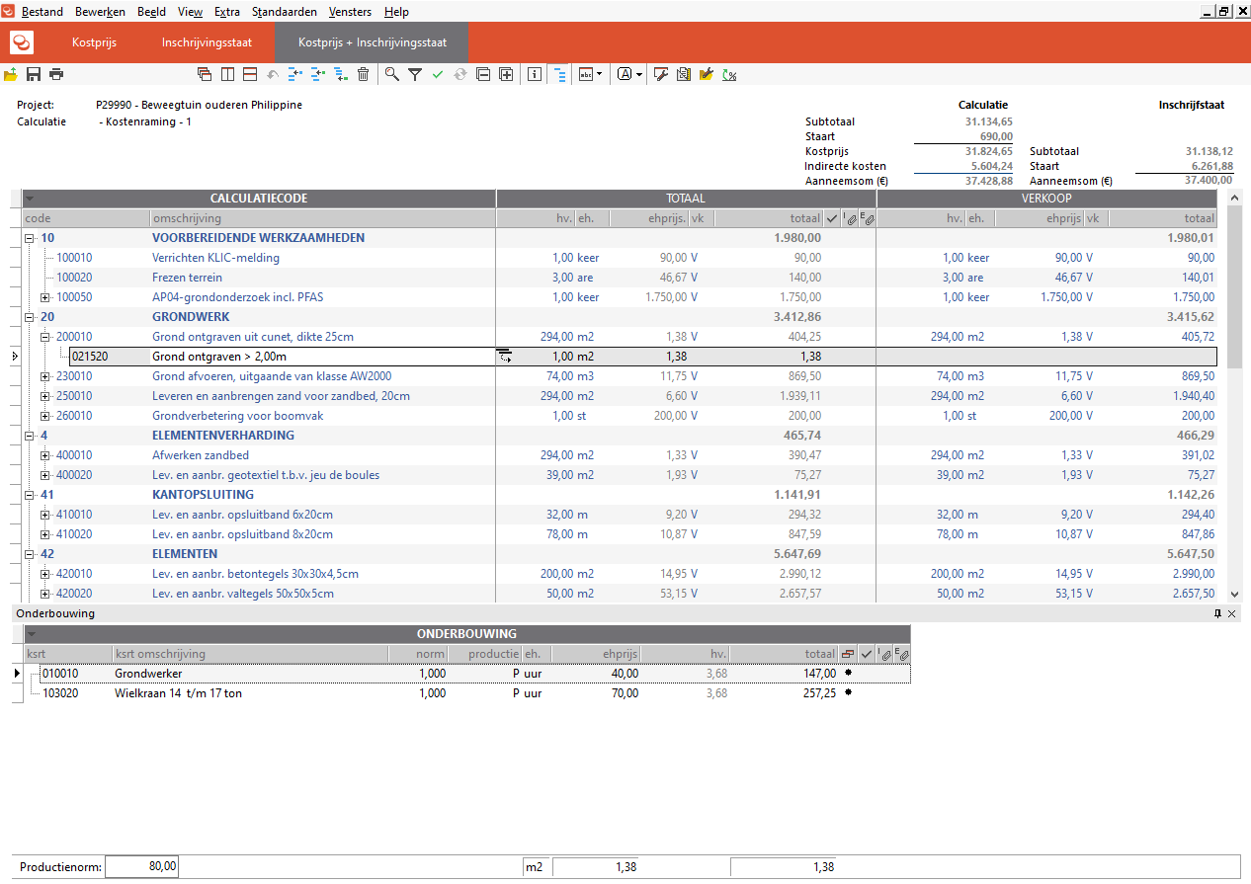Select row 420010 betontegels 30x30x4,5cm
Image resolution: width=1251 pixels, height=884 pixels.
620,574
